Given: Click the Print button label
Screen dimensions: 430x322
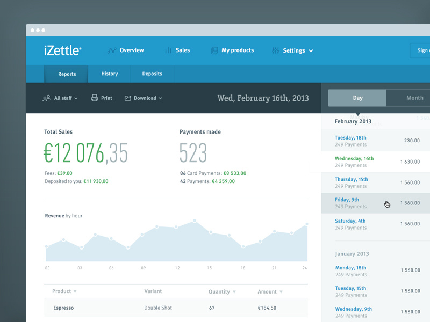Looking at the screenshot, I should (106, 98).
